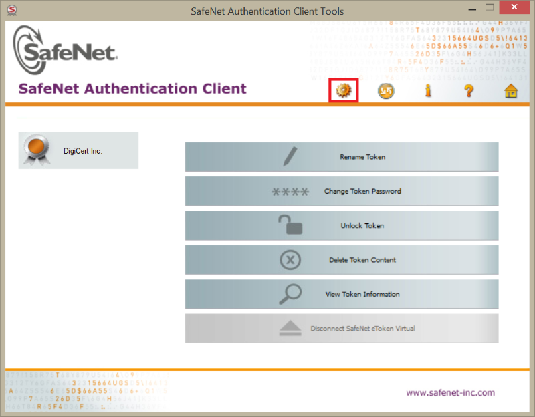Open the About info icon
The image size is (535, 417).
pos(427,91)
